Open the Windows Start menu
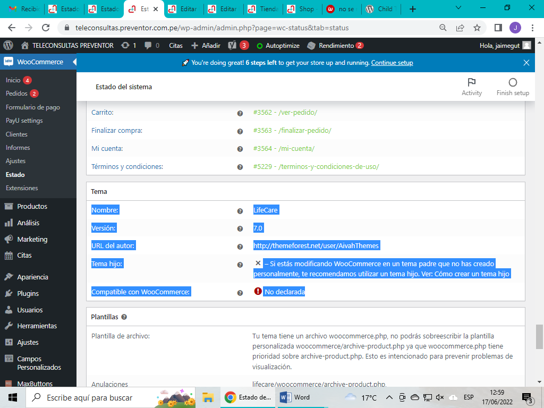Viewport: 544px width, 408px height. (x=13, y=397)
